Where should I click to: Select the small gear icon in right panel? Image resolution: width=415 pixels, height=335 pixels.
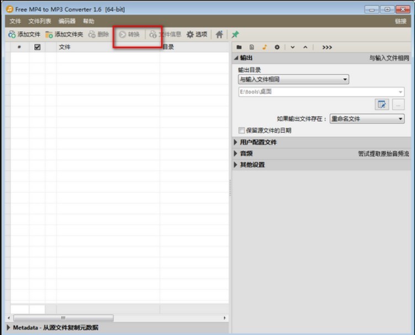coord(277,47)
